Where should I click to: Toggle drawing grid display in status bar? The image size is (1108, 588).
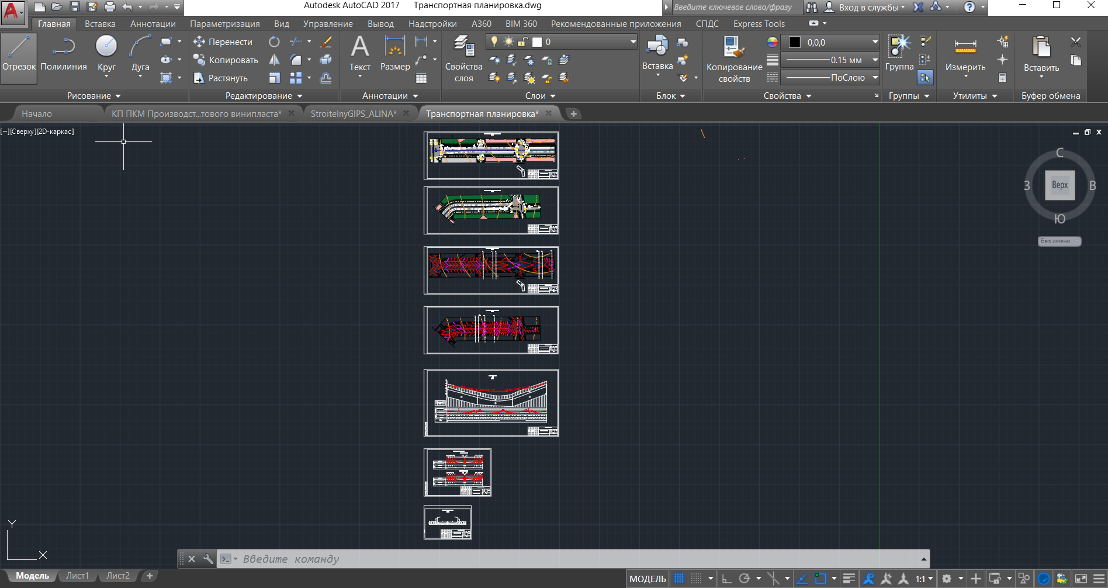click(679, 579)
